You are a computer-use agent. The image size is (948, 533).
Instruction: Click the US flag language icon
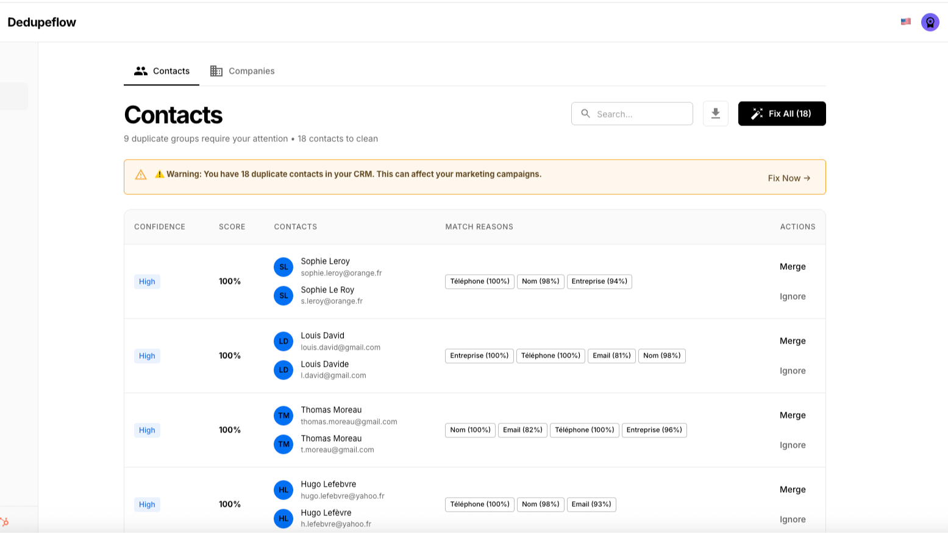(905, 22)
